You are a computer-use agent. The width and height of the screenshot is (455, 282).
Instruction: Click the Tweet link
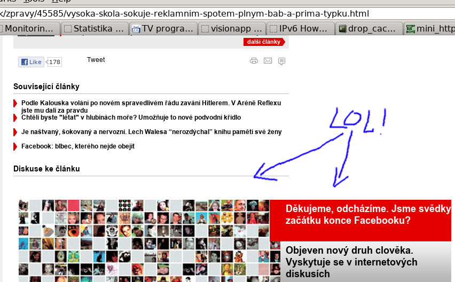96,60
